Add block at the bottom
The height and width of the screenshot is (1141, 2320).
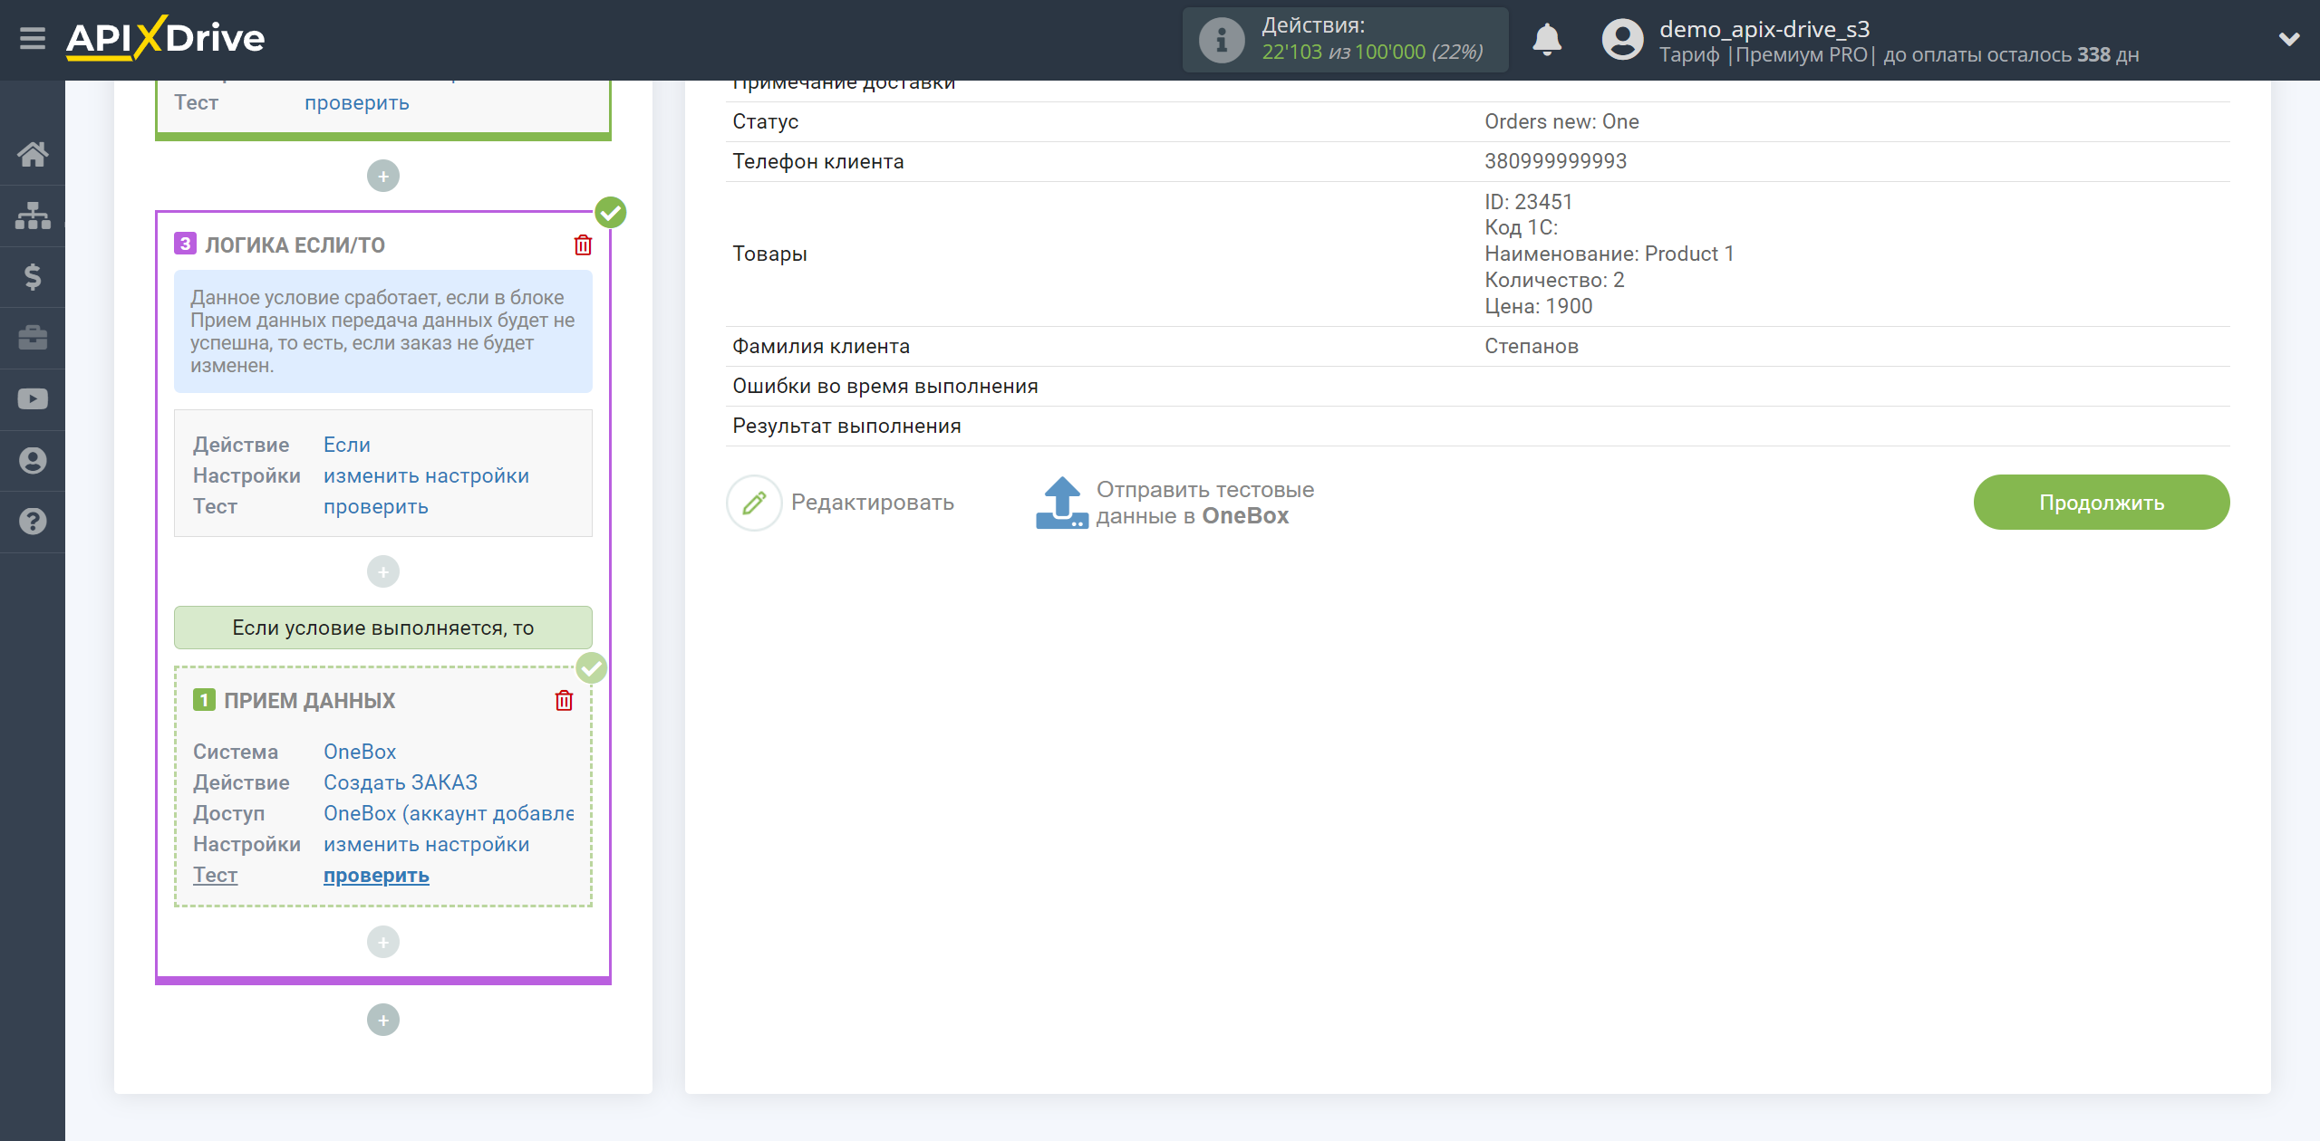(383, 1020)
